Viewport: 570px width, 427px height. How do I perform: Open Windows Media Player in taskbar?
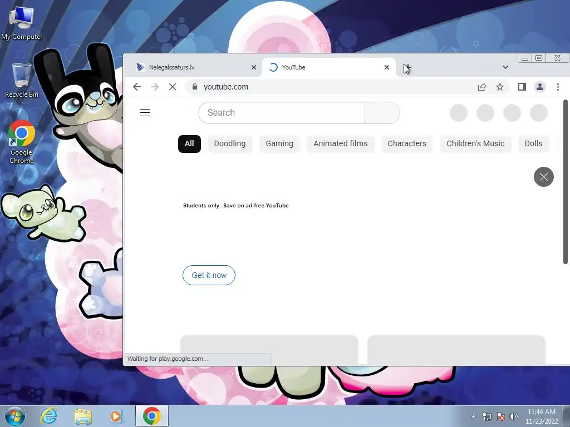117,416
